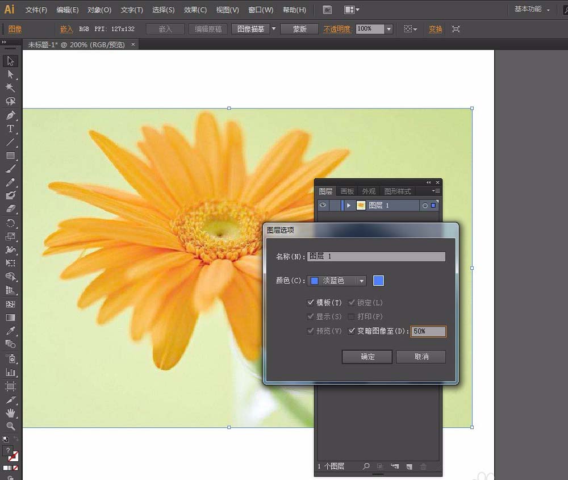Screen dimensions: 568x480
Task: Select the Hand tool
Action: 10,413
